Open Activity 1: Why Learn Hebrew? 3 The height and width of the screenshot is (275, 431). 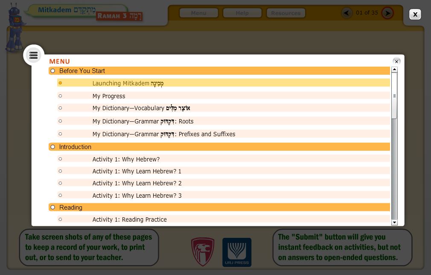click(224, 195)
